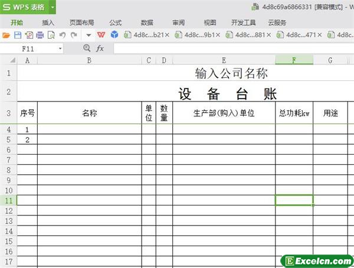Screen dimensions: 354x268
Task: Open the 插入 ribbon tab
Action: tap(48, 22)
